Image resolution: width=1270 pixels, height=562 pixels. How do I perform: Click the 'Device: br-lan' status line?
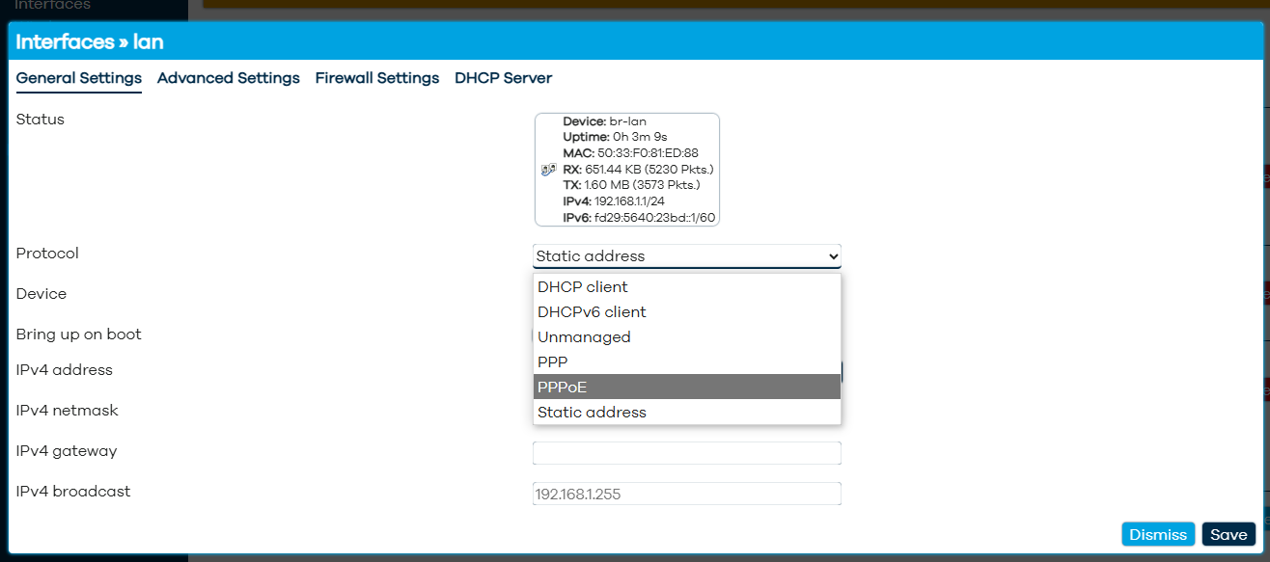coord(605,122)
